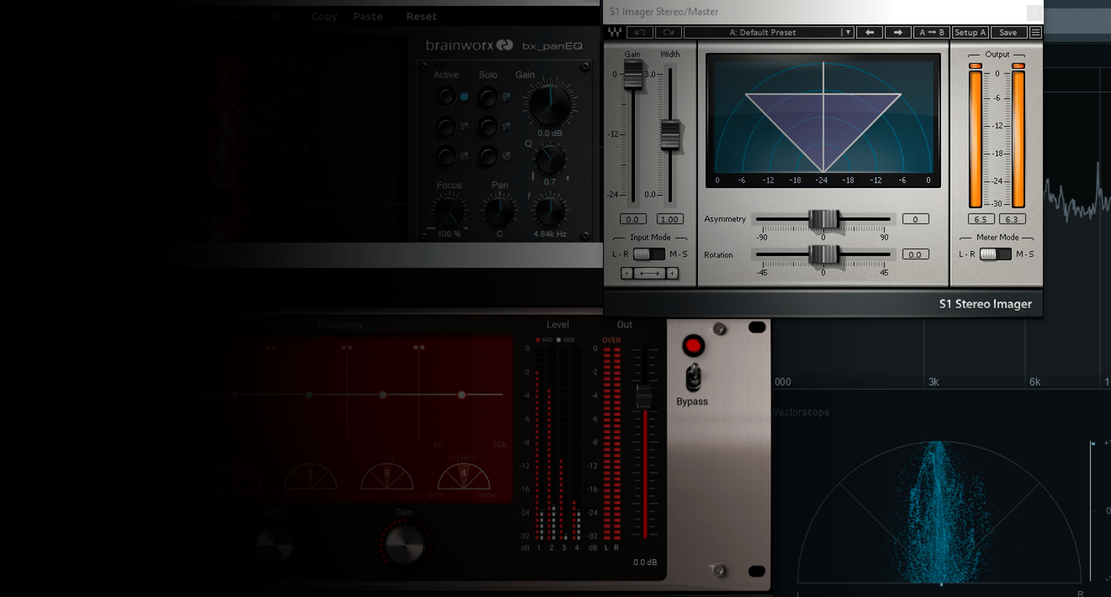Toggle third Solo button in bx_panEQ
1111x597 pixels.
(x=488, y=155)
